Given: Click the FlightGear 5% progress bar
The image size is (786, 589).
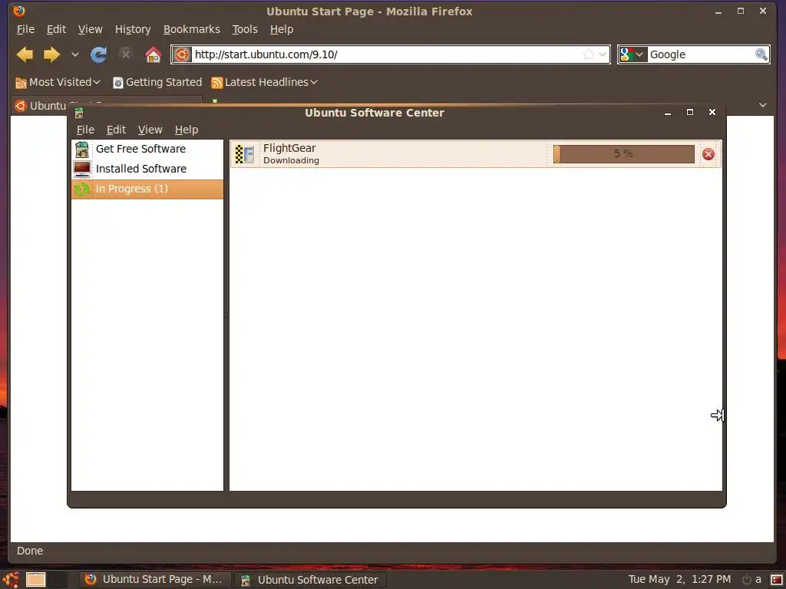Looking at the screenshot, I should point(623,153).
